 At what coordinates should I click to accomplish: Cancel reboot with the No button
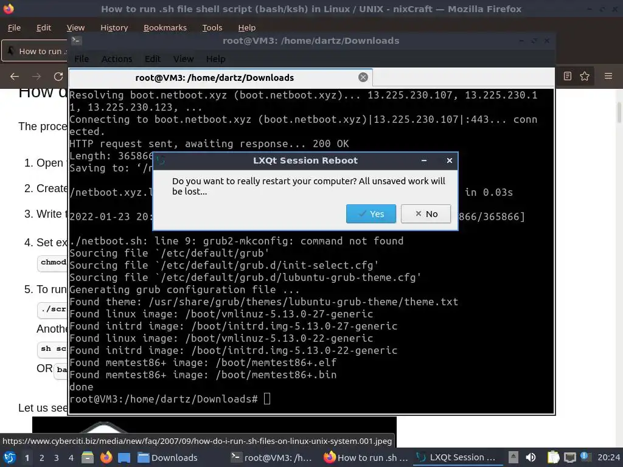(425, 213)
